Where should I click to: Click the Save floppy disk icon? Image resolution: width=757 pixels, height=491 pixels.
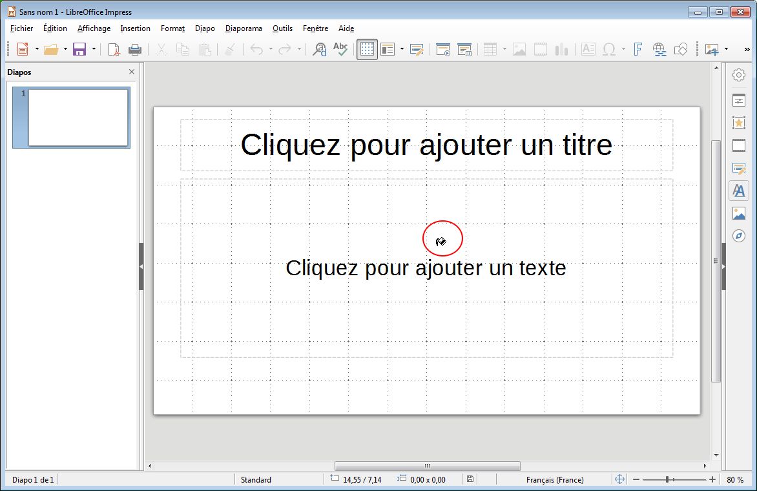click(x=79, y=49)
